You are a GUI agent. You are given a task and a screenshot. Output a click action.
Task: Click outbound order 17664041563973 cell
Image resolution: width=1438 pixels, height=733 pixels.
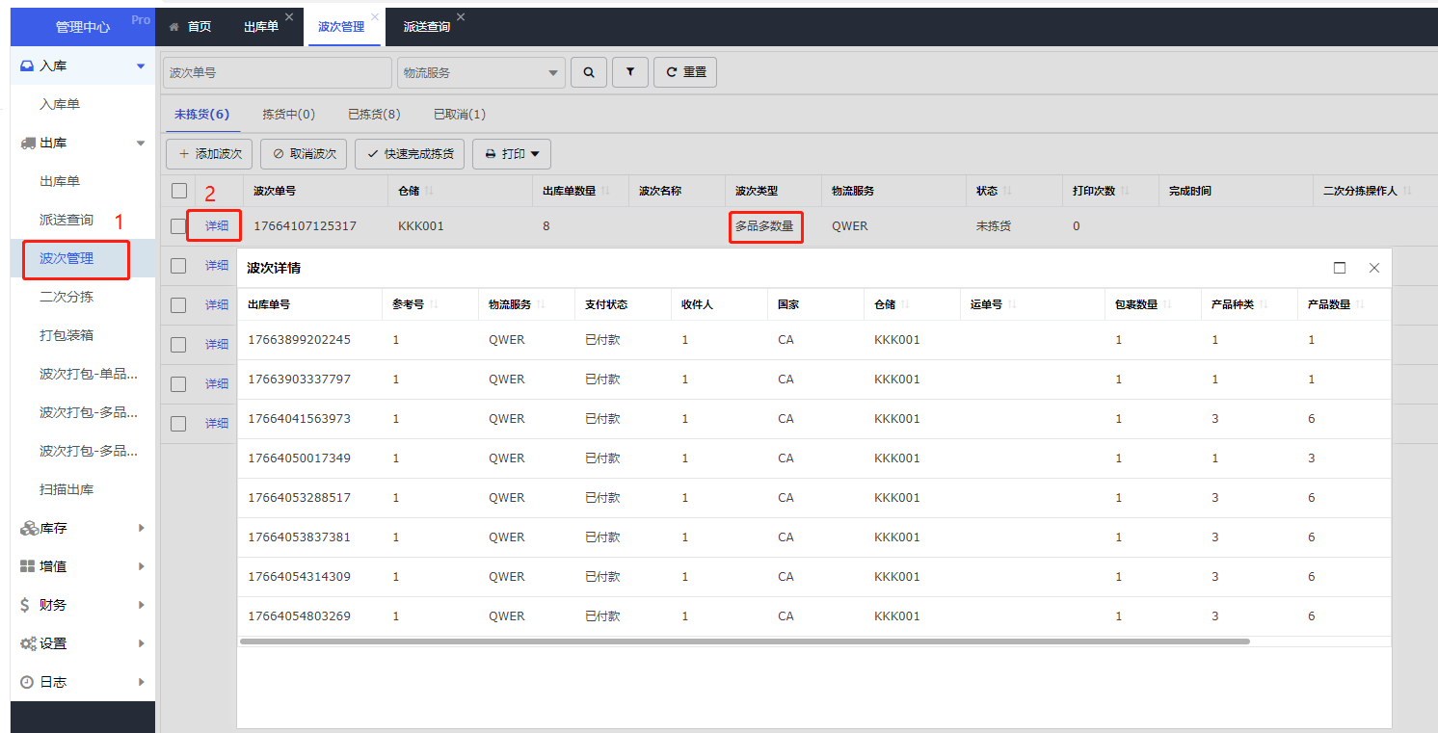(x=300, y=419)
